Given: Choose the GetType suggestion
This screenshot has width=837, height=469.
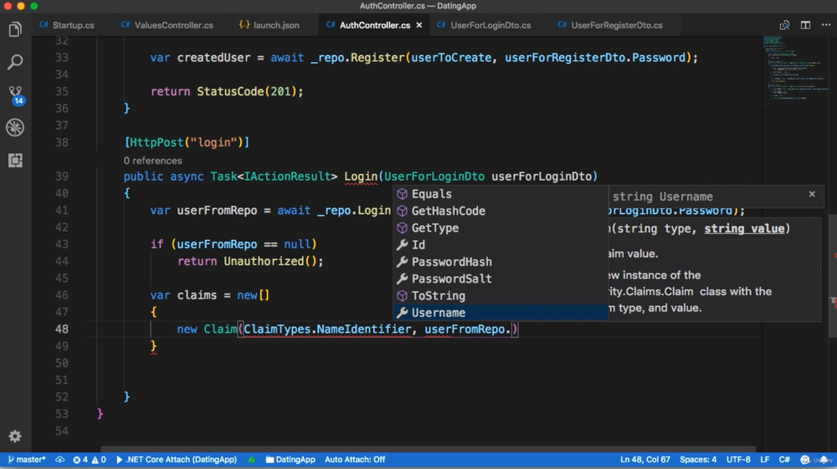Looking at the screenshot, I should point(501,228).
